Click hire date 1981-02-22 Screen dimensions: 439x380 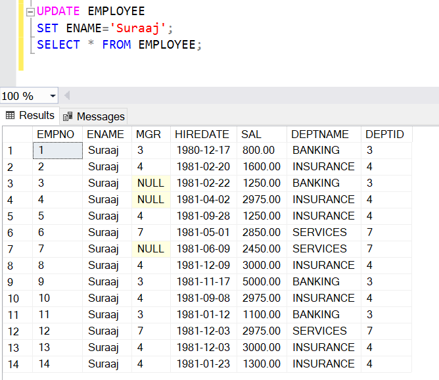(x=204, y=183)
